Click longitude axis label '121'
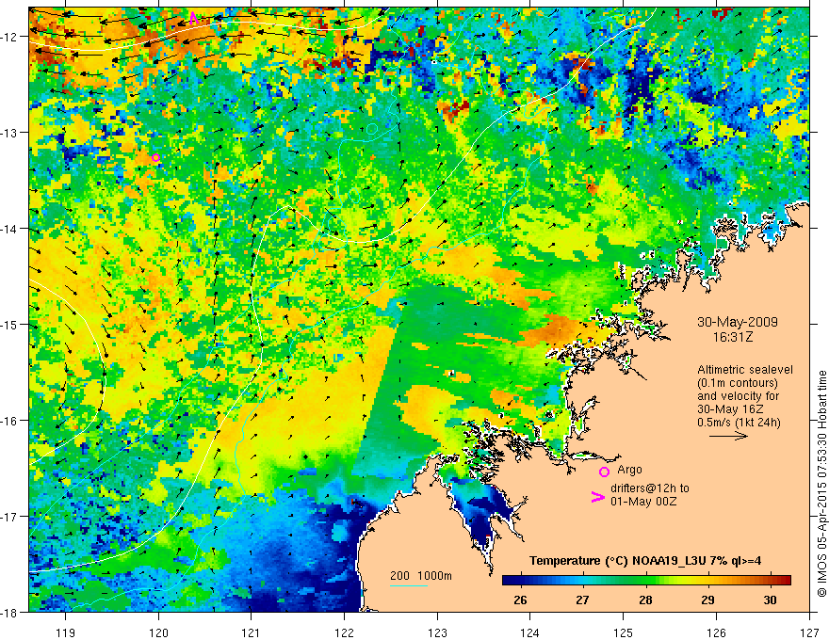This screenshot has height=640, width=829. (251, 632)
